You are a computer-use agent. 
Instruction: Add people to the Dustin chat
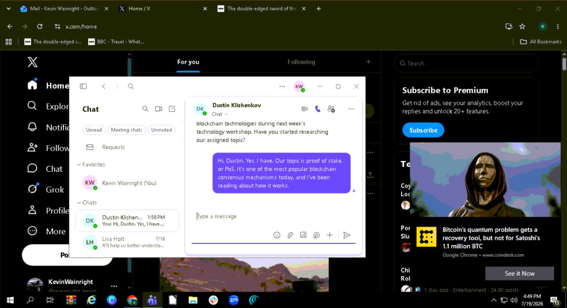click(331, 109)
